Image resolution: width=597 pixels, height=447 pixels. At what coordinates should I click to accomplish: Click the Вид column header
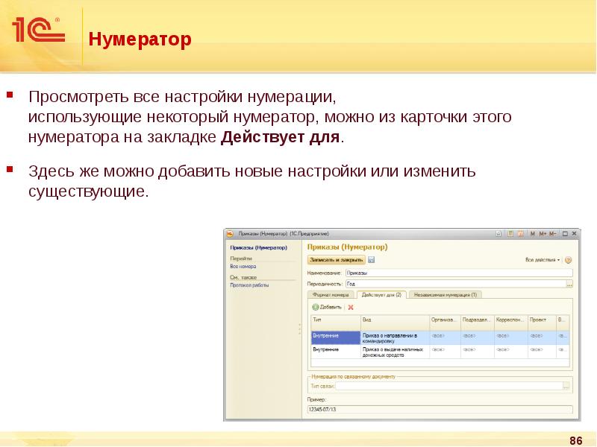pos(394,320)
